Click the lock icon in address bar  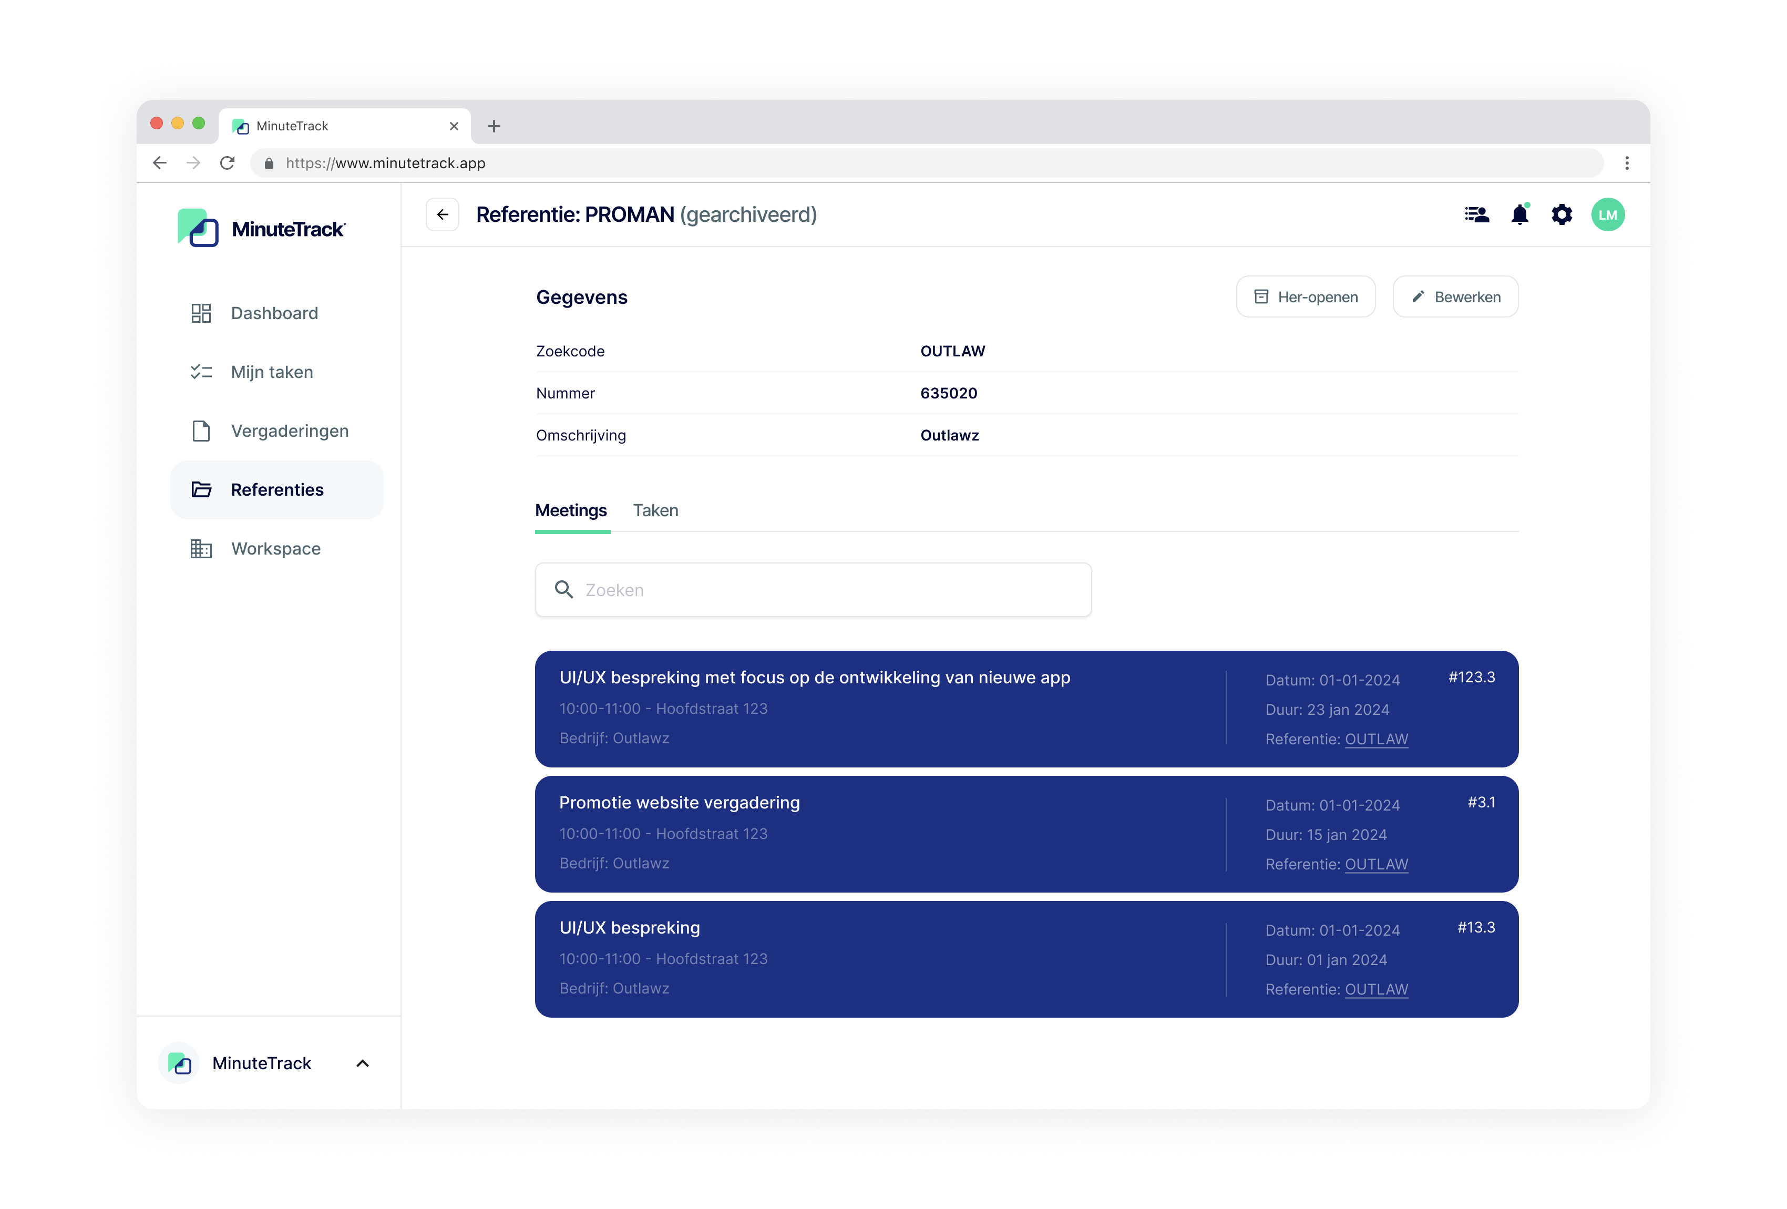tap(269, 163)
